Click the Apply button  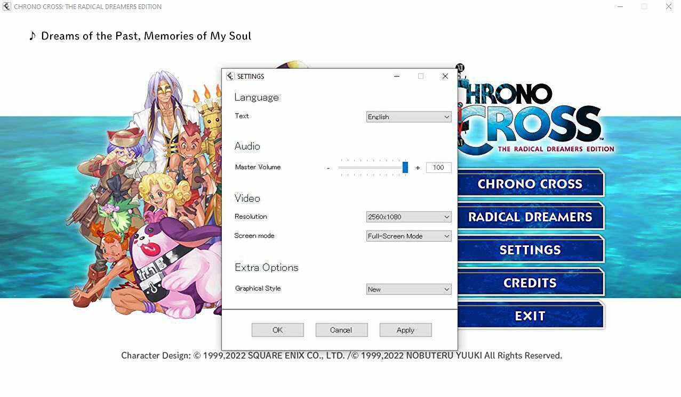click(x=405, y=330)
